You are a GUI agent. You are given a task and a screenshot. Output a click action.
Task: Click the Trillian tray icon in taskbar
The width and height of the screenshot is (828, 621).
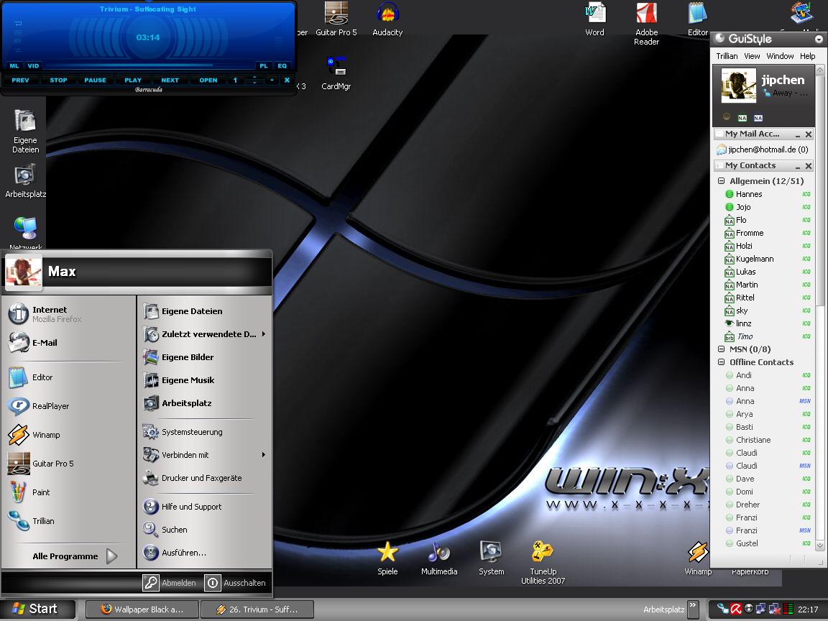[723, 609]
